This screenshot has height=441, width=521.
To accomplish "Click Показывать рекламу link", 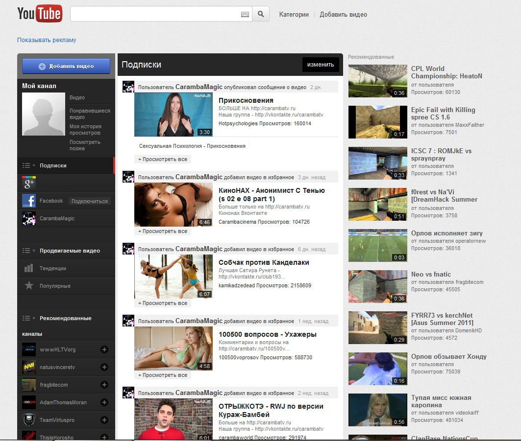I will (47, 40).
